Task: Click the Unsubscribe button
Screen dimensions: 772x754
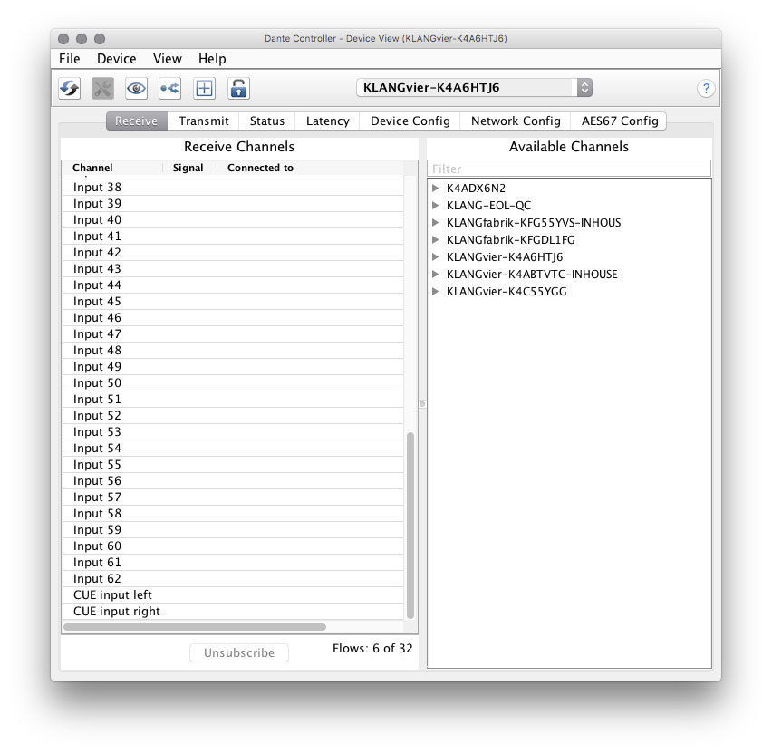Action: click(x=239, y=653)
